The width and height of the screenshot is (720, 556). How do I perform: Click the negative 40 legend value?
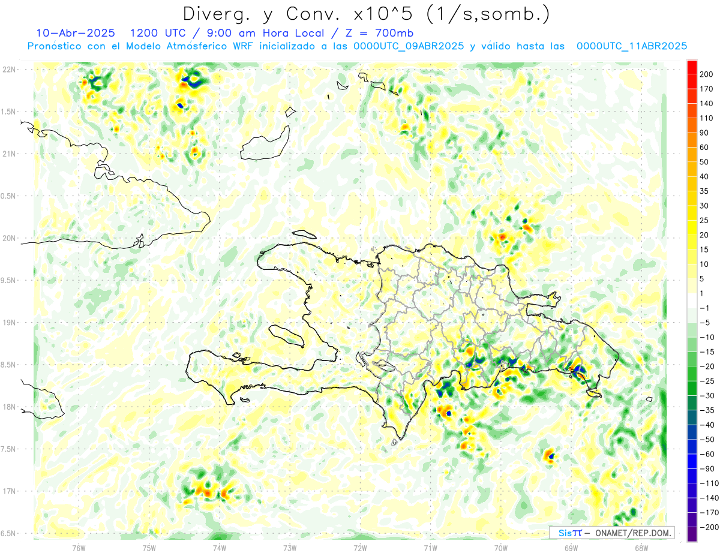click(706, 425)
